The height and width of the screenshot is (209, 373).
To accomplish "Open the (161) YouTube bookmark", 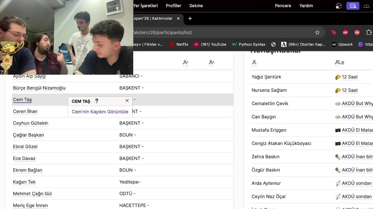I will pyautogui.click(x=210, y=44).
